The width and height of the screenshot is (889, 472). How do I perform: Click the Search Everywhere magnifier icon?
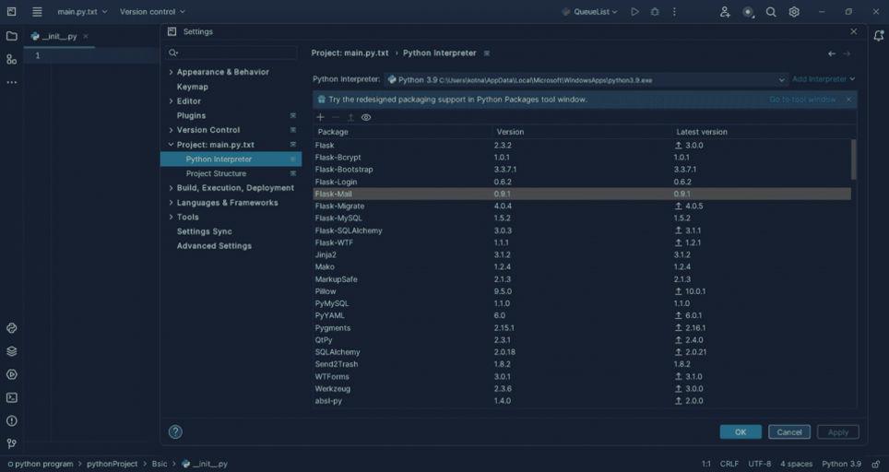[771, 11]
